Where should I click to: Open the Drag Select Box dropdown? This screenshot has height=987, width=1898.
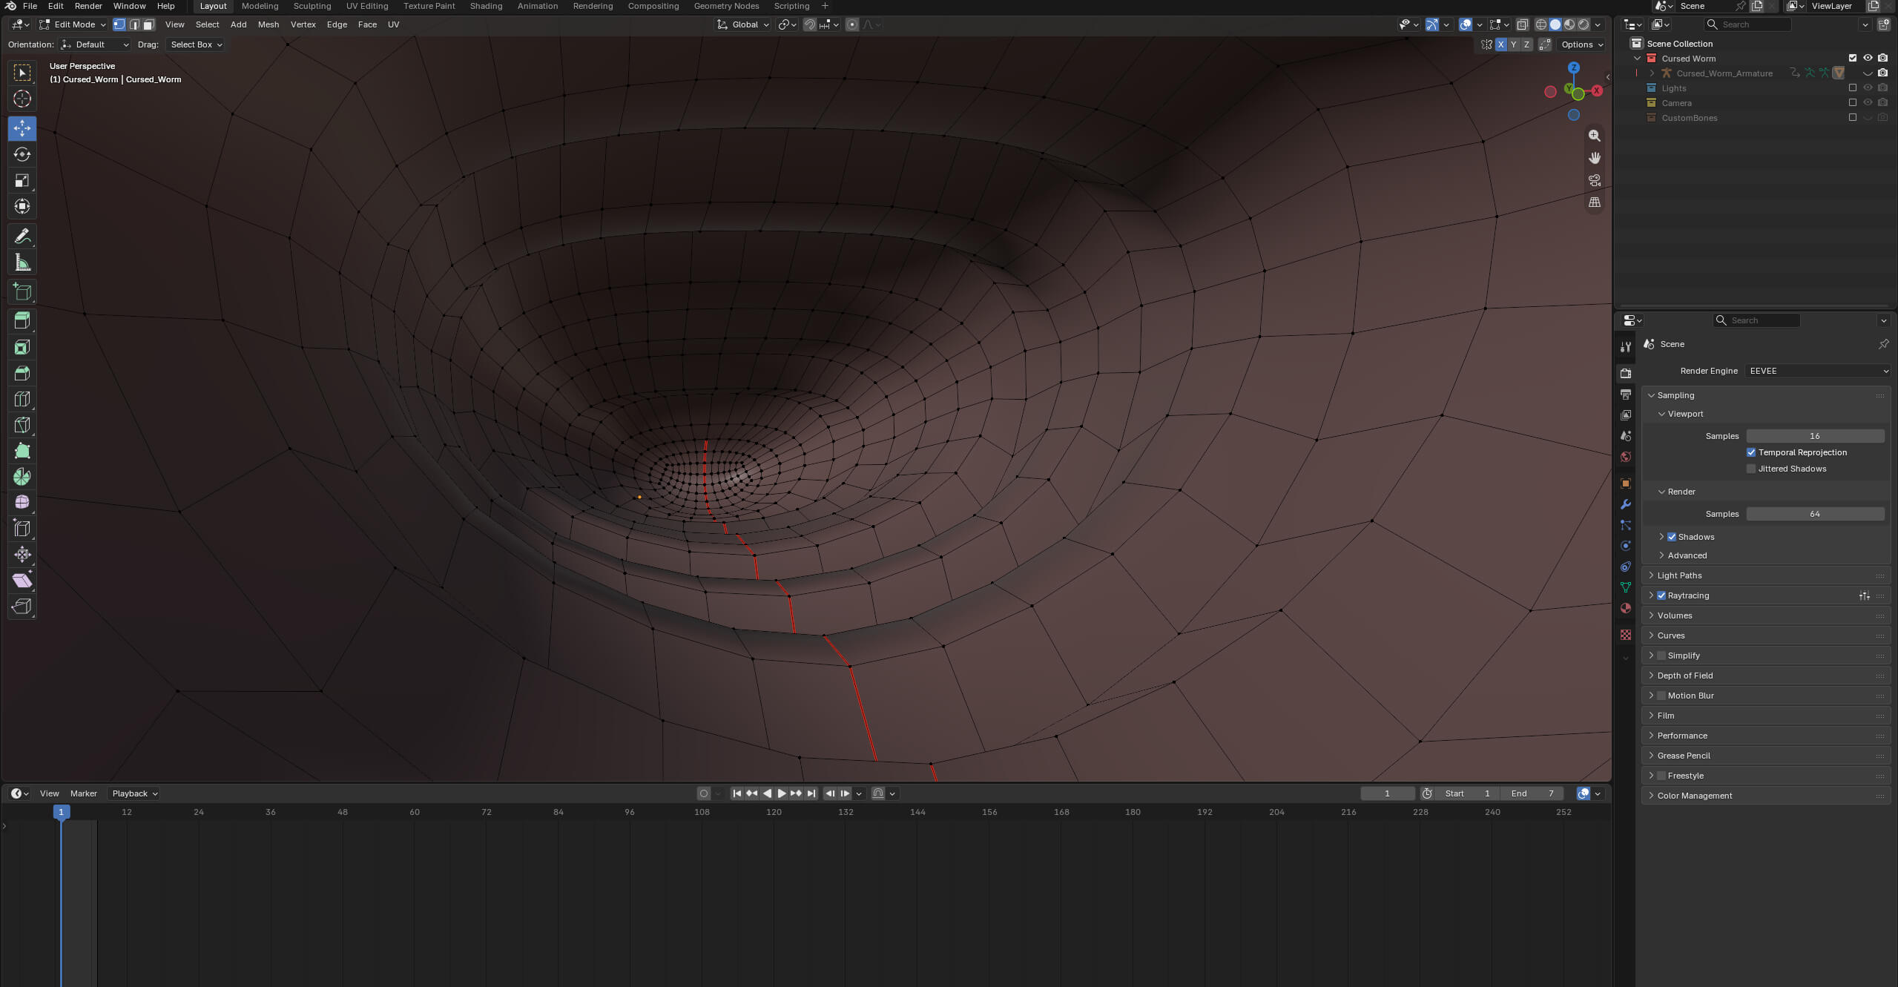pyautogui.click(x=196, y=44)
